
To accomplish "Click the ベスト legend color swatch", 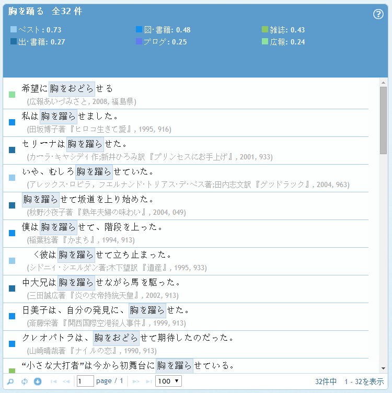I will (x=14, y=29).
